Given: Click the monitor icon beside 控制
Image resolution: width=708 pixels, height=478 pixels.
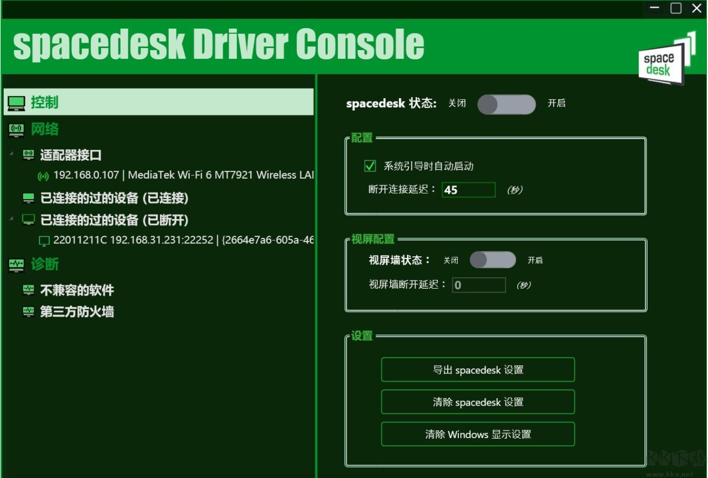Looking at the screenshot, I should [x=17, y=103].
